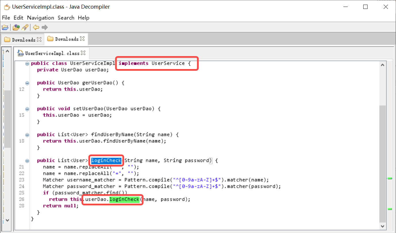Click the setUserDao method name
The image size is (396, 233).
[x=88, y=109]
